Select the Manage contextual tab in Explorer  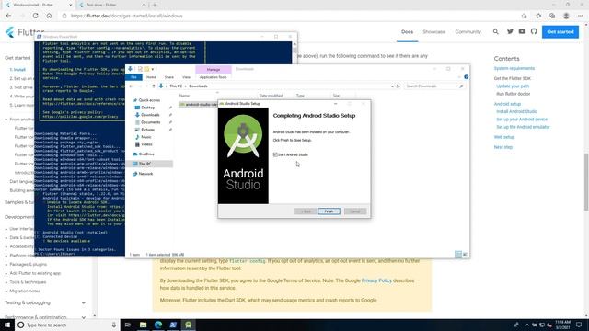(x=214, y=70)
